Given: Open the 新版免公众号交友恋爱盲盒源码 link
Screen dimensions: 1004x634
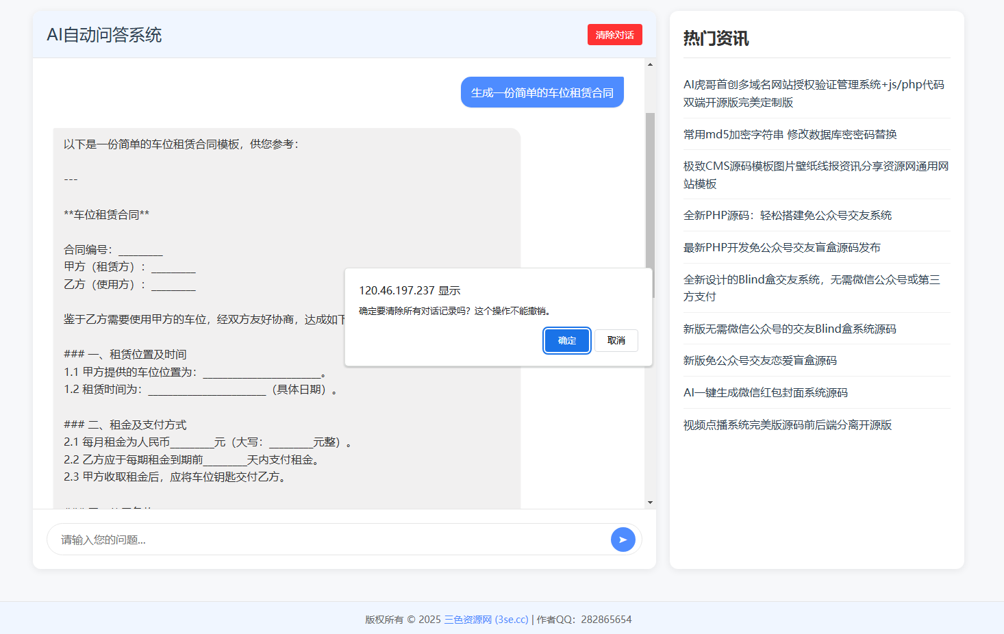Looking at the screenshot, I should click(760, 360).
